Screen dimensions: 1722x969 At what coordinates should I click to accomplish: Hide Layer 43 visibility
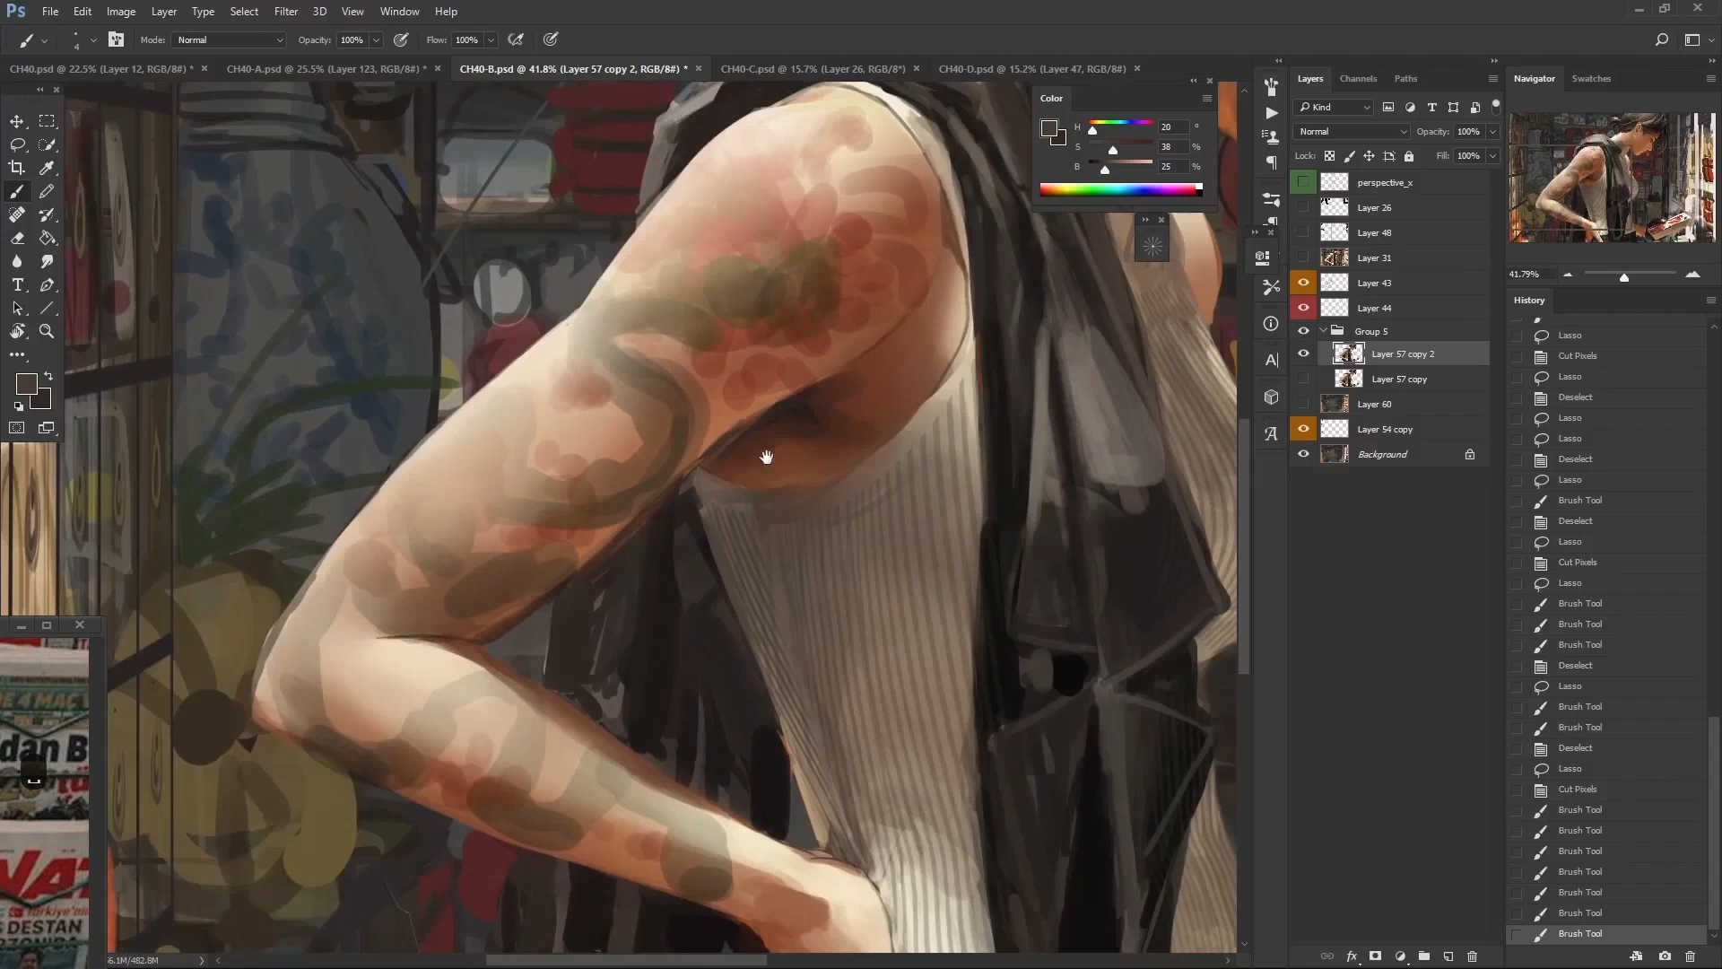coord(1303,283)
